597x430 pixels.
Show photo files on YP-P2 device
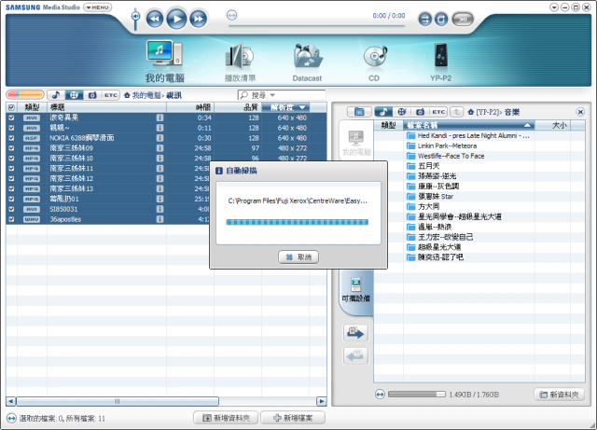420,112
